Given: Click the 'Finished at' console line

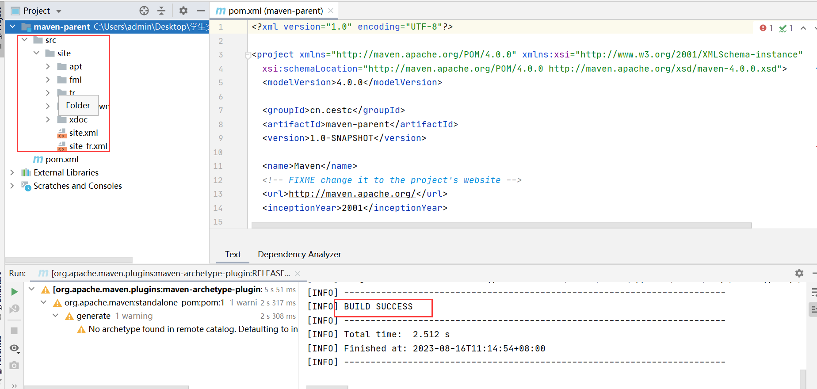Looking at the screenshot, I should [x=426, y=349].
